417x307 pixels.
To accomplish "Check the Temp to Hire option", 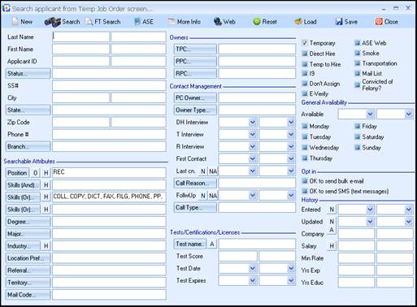I will (305, 64).
